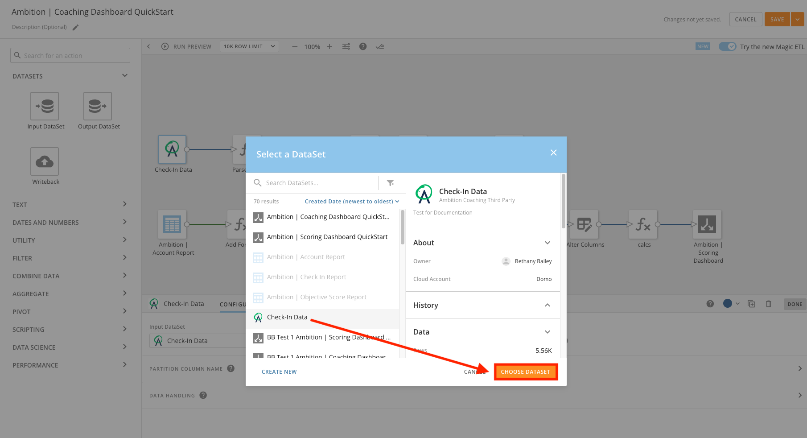Open the 10K Row Limit dropdown
The height and width of the screenshot is (438, 807).
click(249, 46)
